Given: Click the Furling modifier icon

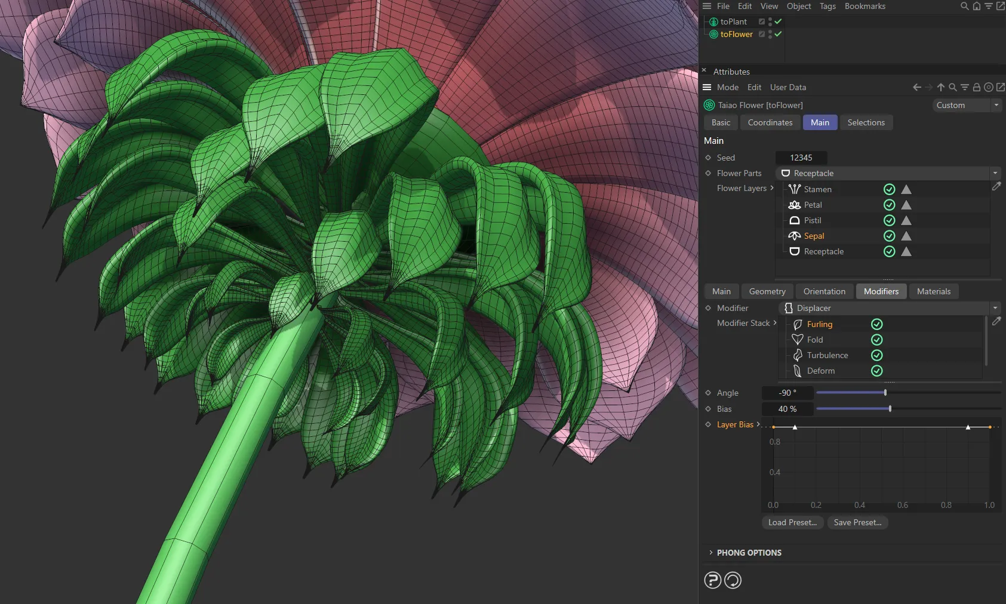Looking at the screenshot, I should click(x=798, y=324).
